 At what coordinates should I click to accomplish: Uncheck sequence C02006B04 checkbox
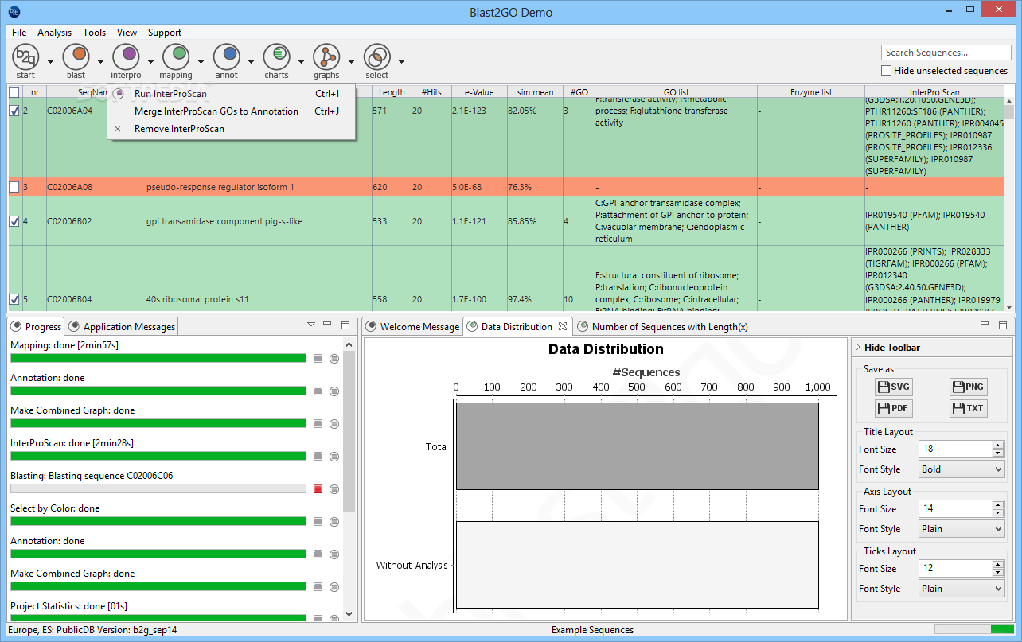click(14, 299)
